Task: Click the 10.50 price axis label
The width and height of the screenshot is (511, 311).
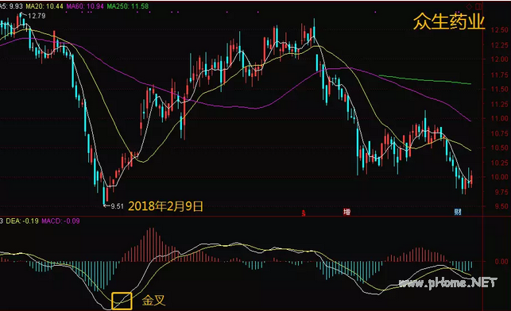Action: pos(499,148)
